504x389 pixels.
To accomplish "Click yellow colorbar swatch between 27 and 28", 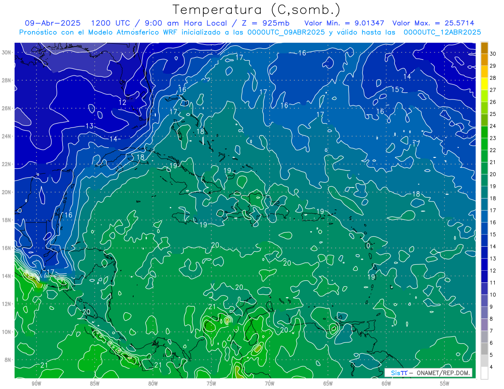I will (x=484, y=84).
